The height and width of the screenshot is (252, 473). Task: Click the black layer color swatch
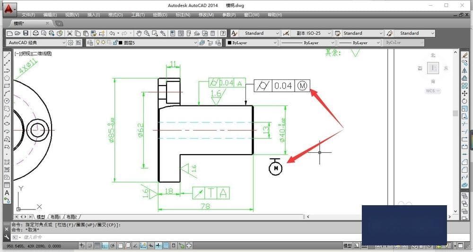click(121, 43)
